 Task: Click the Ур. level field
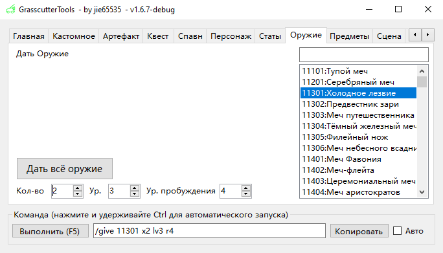[x=119, y=191]
